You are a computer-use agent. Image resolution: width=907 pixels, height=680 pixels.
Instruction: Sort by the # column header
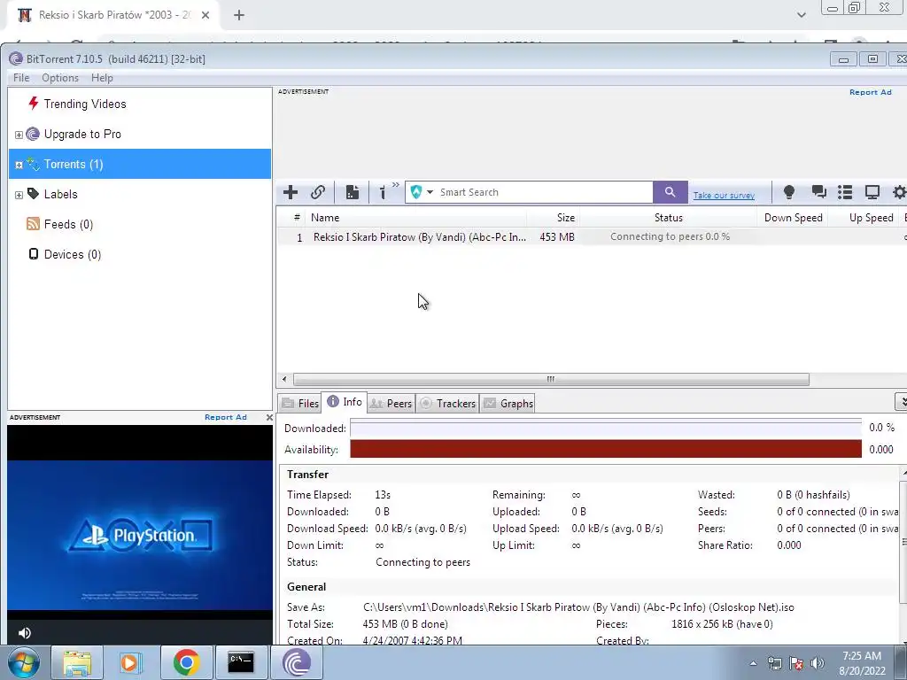point(296,218)
